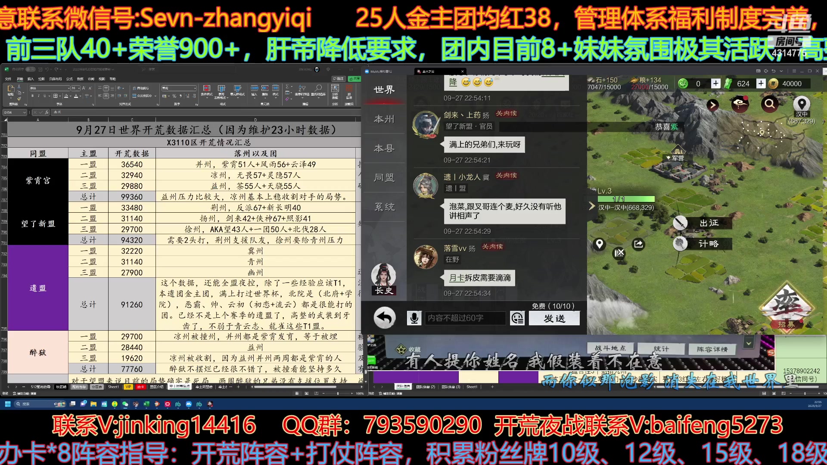Image resolution: width=827 pixels, height=465 pixels.
Task: Apply Italic formatting in Excel ribbon
Action: click(x=39, y=96)
